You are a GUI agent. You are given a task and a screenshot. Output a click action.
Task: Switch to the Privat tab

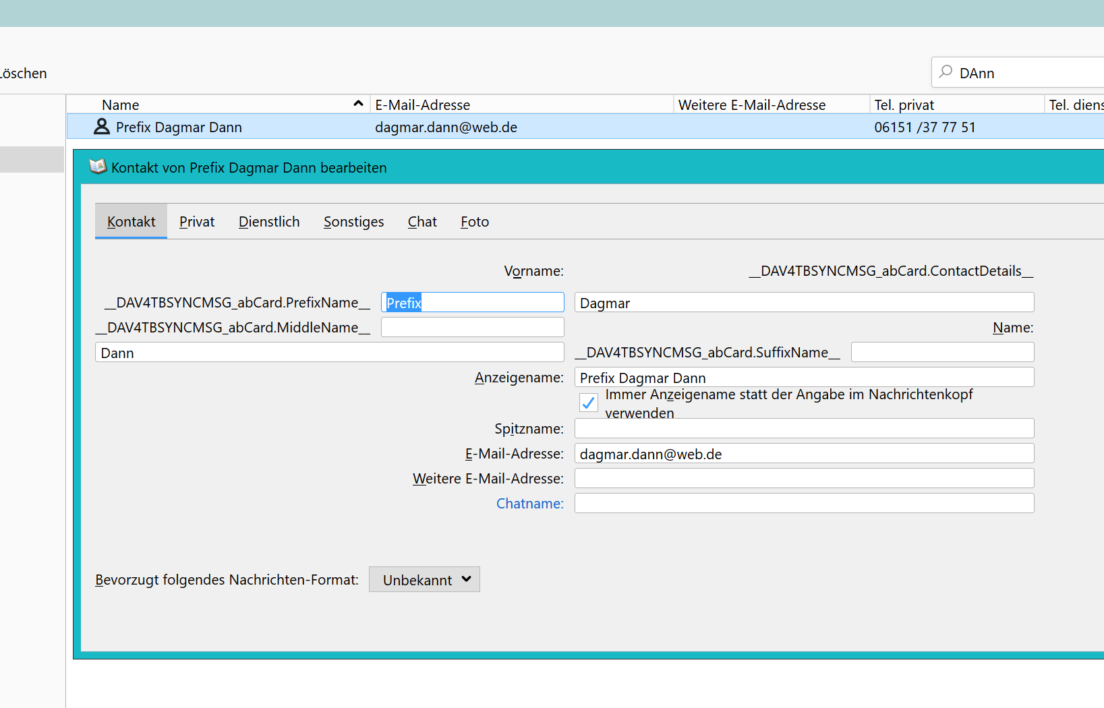coord(196,222)
